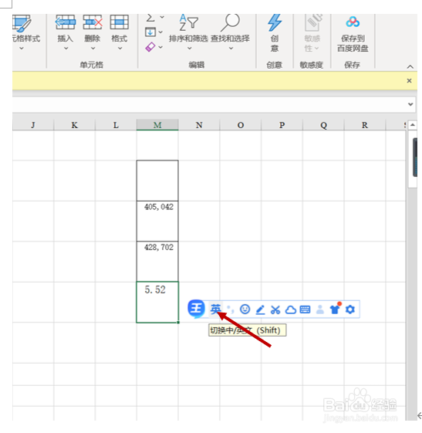
Task: Click the cell containing 428,702
Action: 157,262
